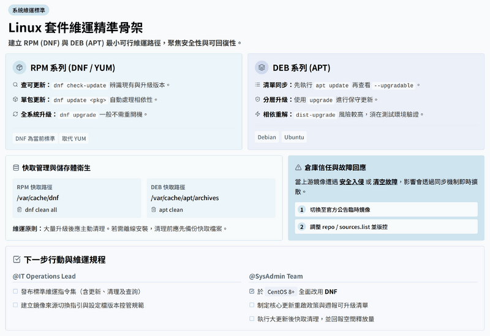Click the trash icon next to dnf clean all
490x336 pixels.
20,209
